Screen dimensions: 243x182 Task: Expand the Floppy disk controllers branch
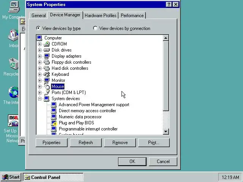(39, 62)
